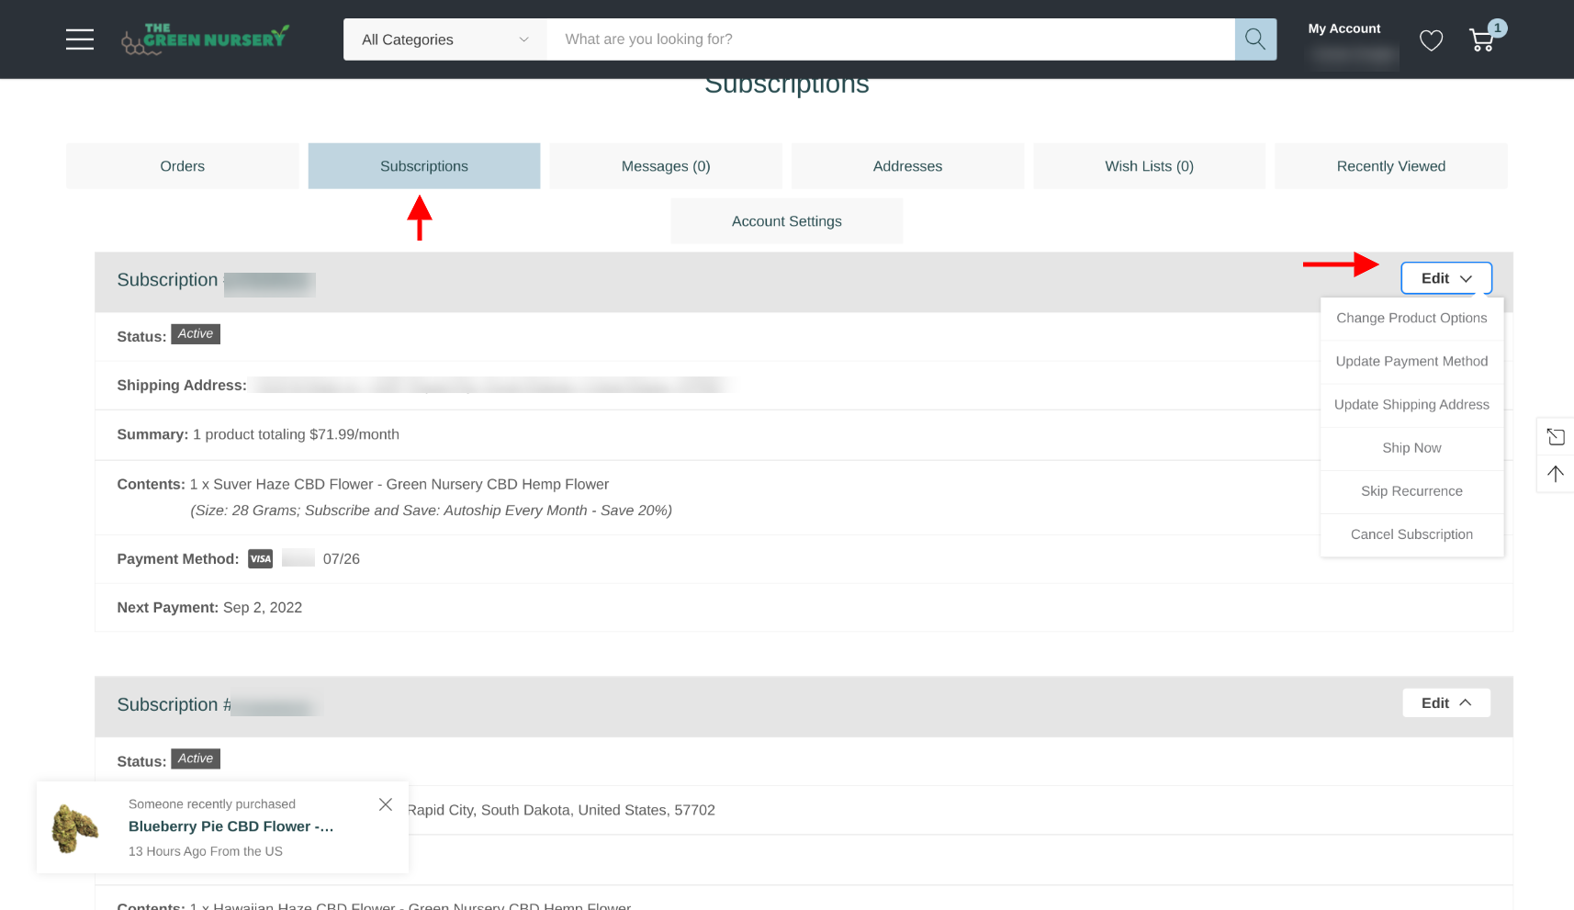The image size is (1574, 910).
Task: Switch to the Orders tab
Action: coord(182,166)
